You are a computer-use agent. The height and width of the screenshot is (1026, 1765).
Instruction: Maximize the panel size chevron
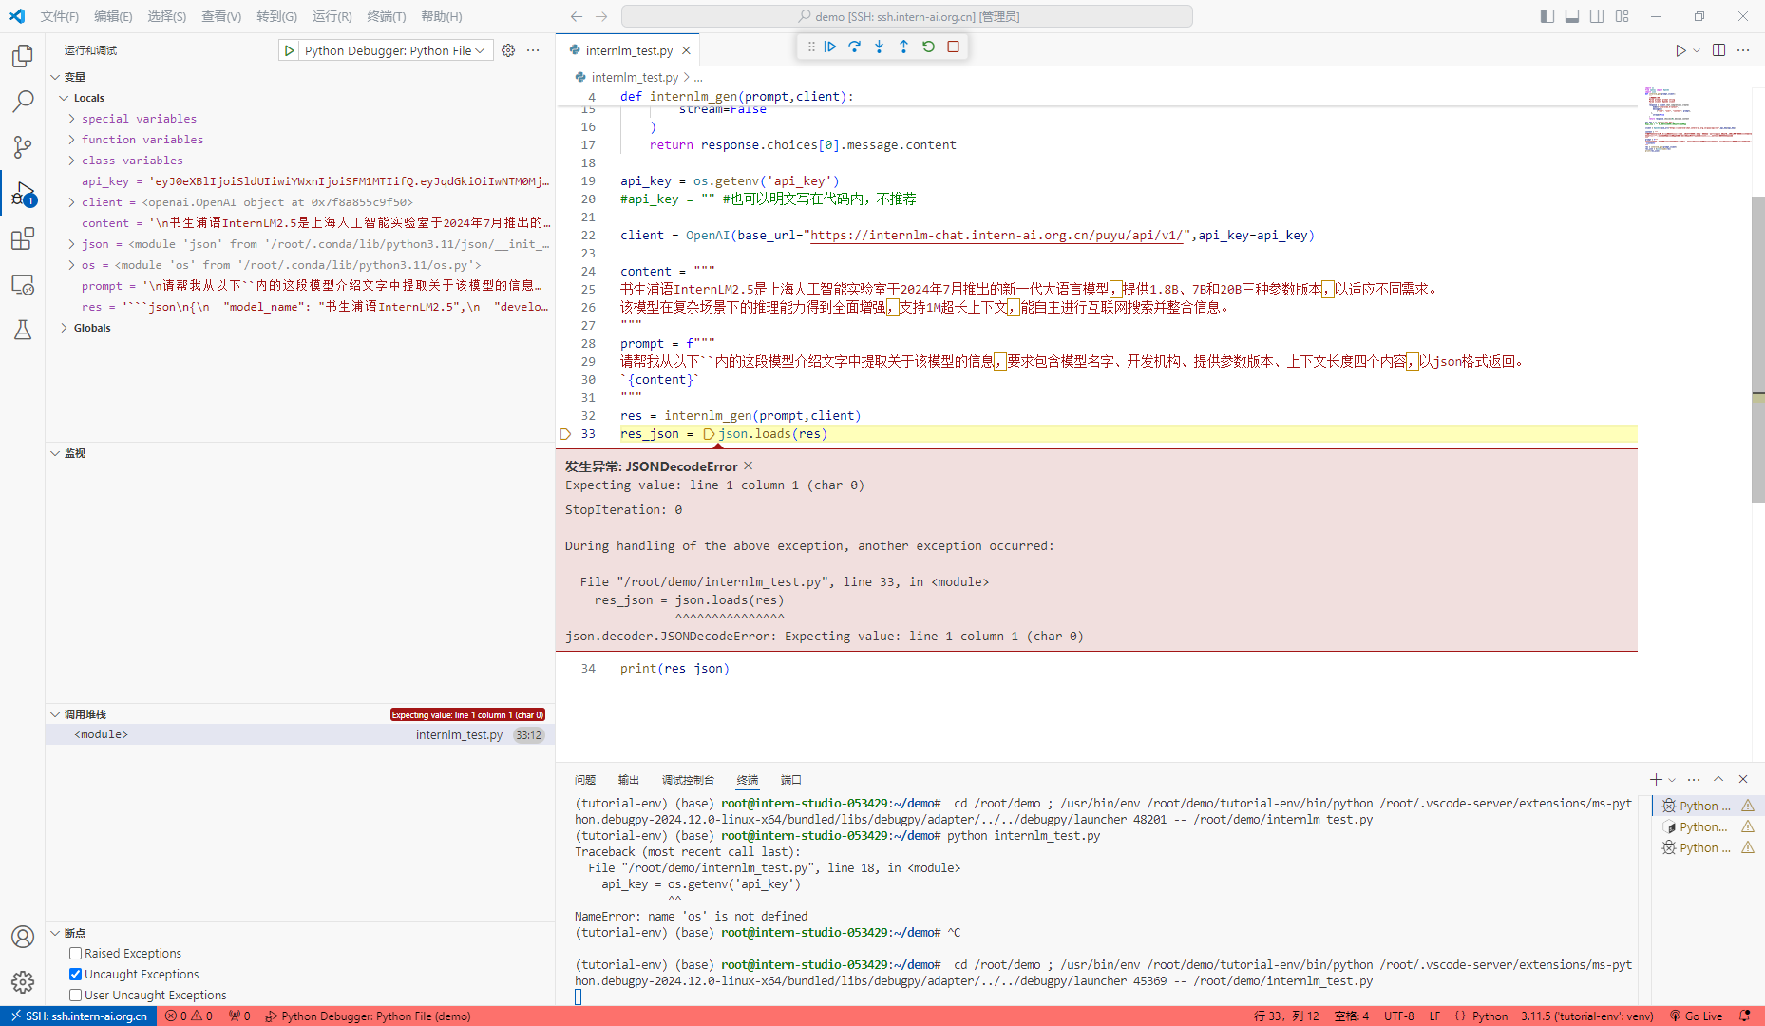coord(1718,780)
